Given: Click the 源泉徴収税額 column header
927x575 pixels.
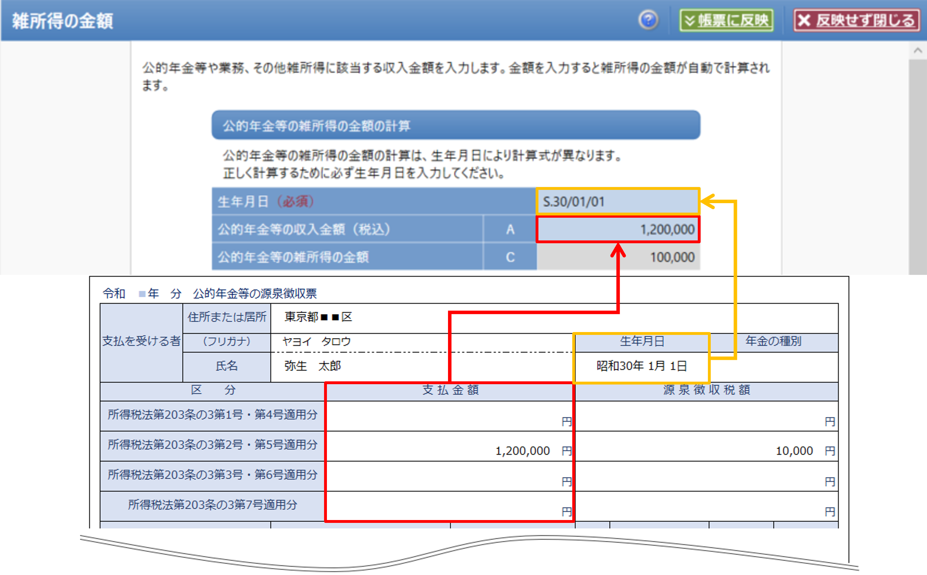Looking at the screenshot, I should (706, 390).
